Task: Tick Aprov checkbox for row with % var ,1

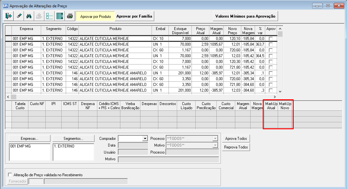Action: click(271, 73)
